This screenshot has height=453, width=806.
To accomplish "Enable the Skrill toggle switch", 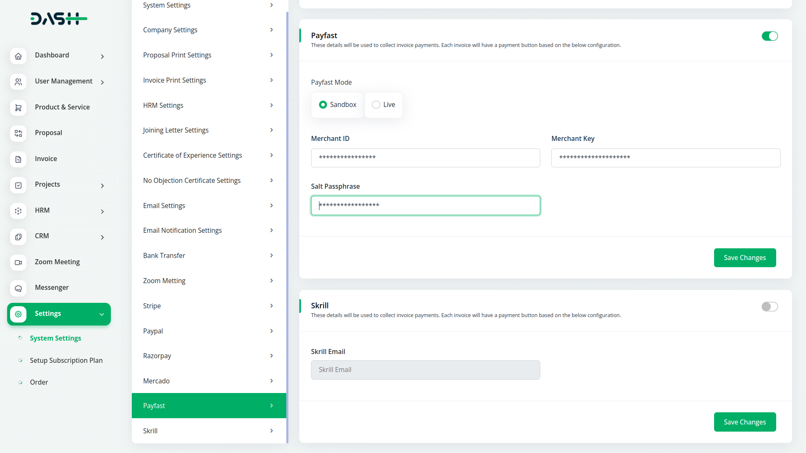I will (x=769, y=307).
